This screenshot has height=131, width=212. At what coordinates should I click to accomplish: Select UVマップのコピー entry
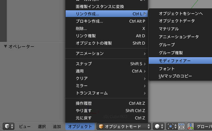[181, 76]
